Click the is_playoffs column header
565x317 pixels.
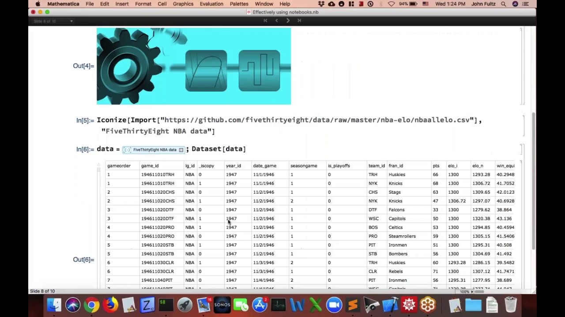(339, 166)
